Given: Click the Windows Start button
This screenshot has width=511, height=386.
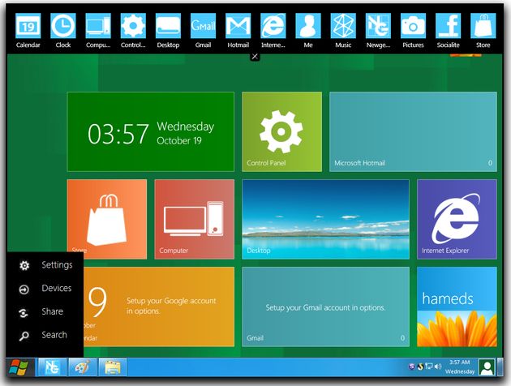Looking at the screenshot, I should 18,367.
